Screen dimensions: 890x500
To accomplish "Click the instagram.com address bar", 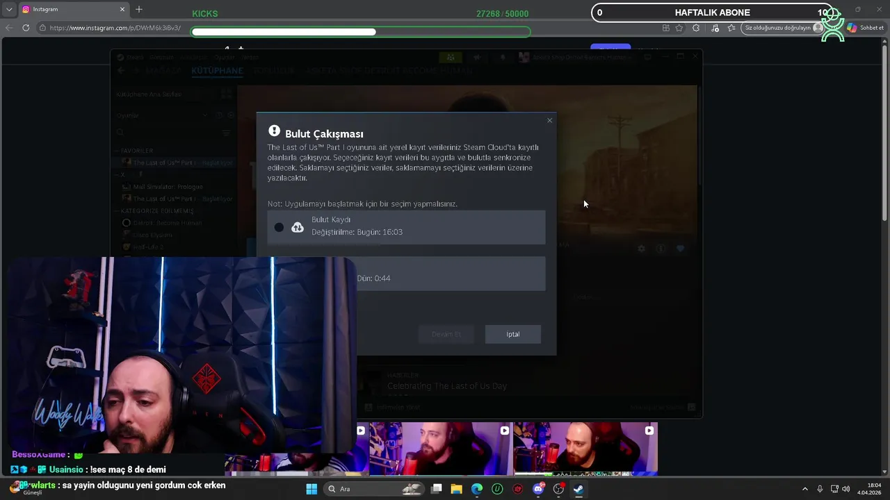I will pos(115,28).
